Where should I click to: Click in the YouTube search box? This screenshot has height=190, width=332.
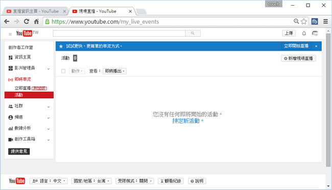[x=119, y=33]
